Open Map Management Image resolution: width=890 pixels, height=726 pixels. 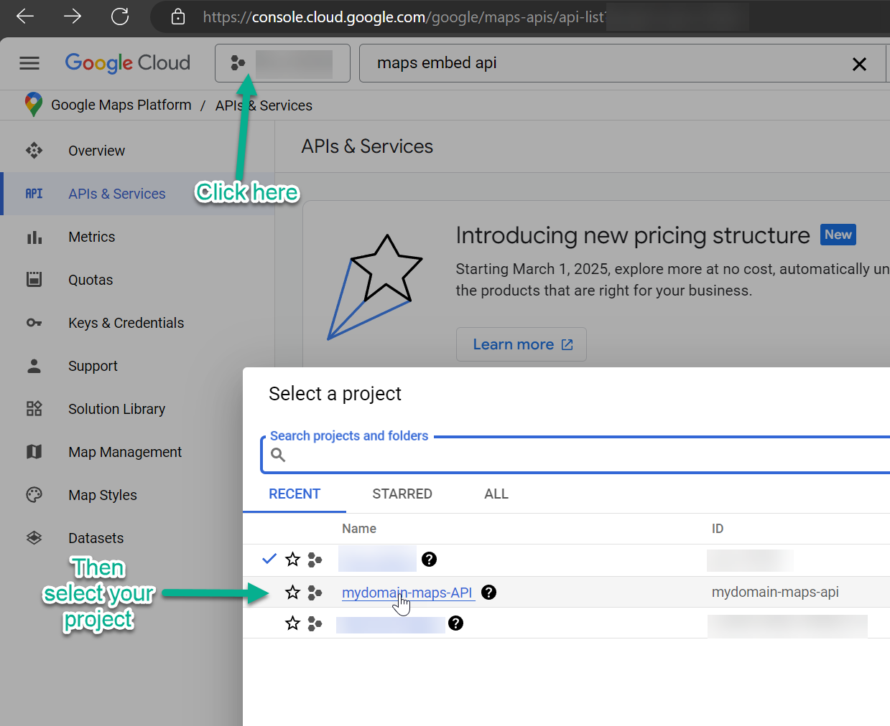click(x=125, y=452)
